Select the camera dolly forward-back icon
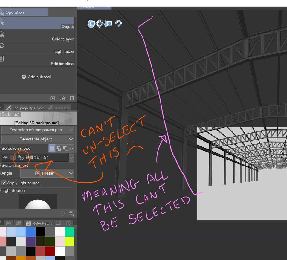 (x=108, y=24)
